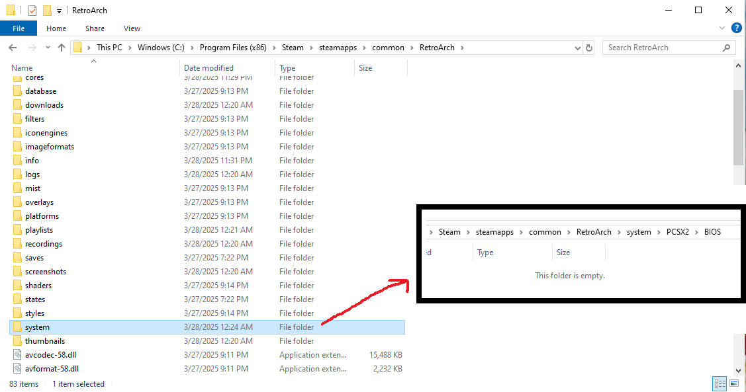Click Windows (C:) breadcrumb
Viewport: 746px width, 392px height.
pyautogui.click(x=161, y=48)
